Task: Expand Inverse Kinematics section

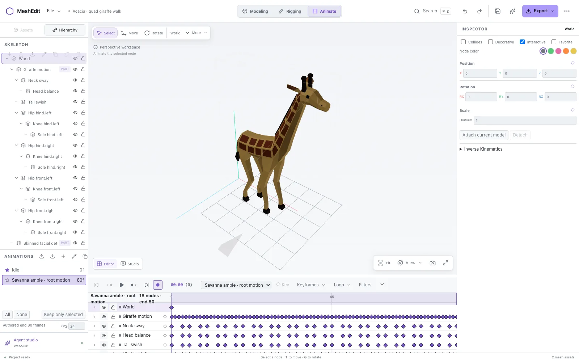Action: click(481, 149)
